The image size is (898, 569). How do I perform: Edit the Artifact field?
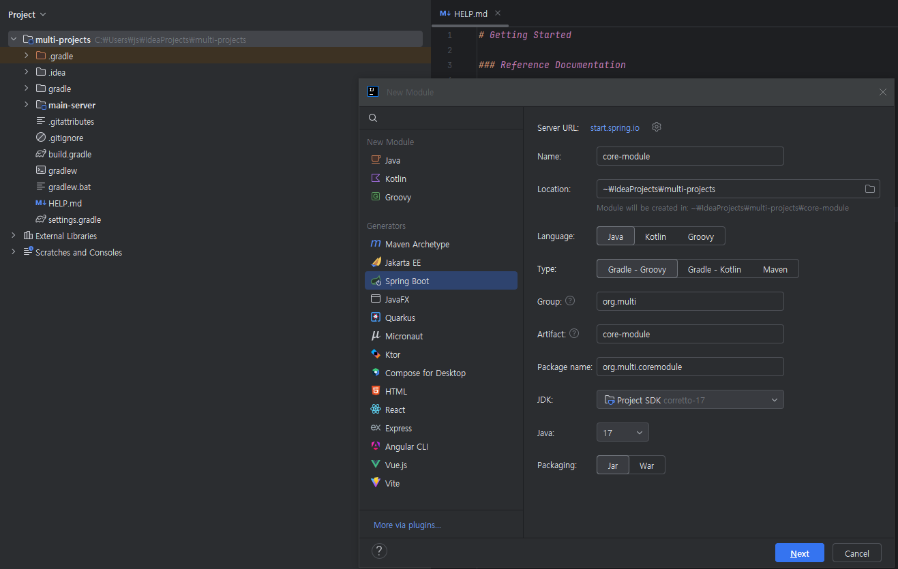pos(690,334)
